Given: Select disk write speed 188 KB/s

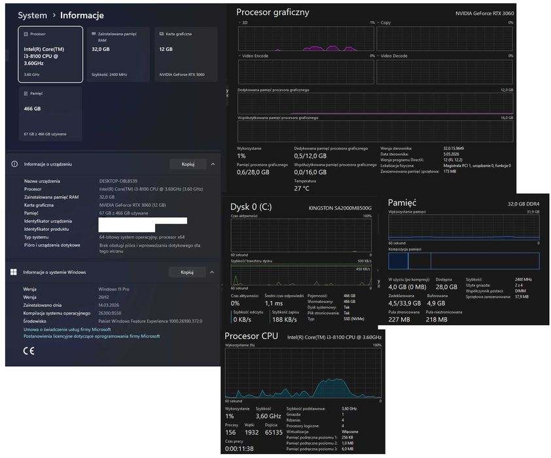Looking at the screenshot, I should coord(285,319).
